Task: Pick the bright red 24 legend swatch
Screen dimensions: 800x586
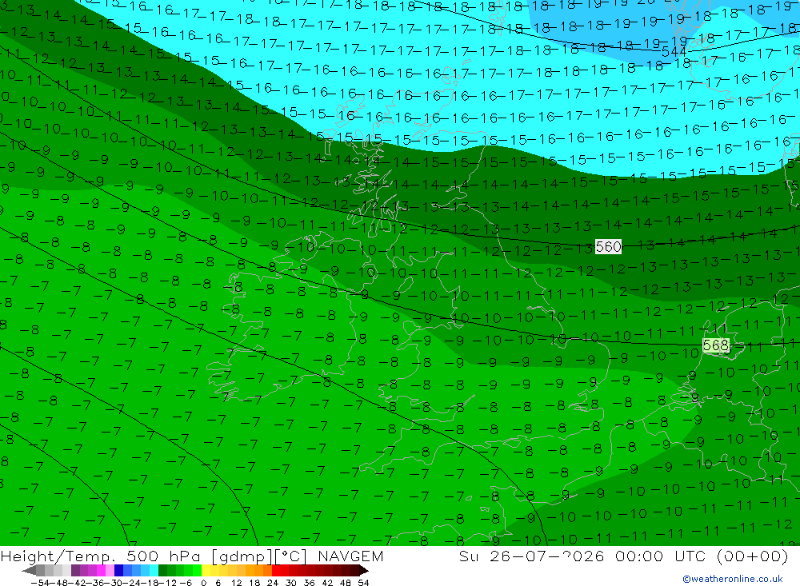Action: click(x=276, y=571)
